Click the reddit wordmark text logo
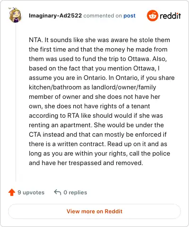This screenshot has width=189, height=227. 170,16
